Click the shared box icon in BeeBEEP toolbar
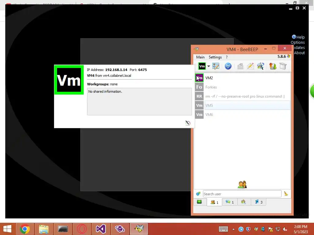The height and width of the screenshot is (235, 314). (283, 66)
